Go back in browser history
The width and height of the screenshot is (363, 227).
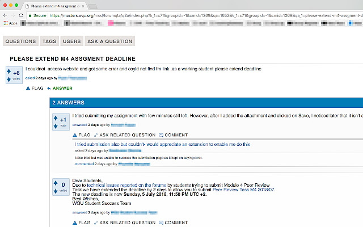click(x=5, y=15)
